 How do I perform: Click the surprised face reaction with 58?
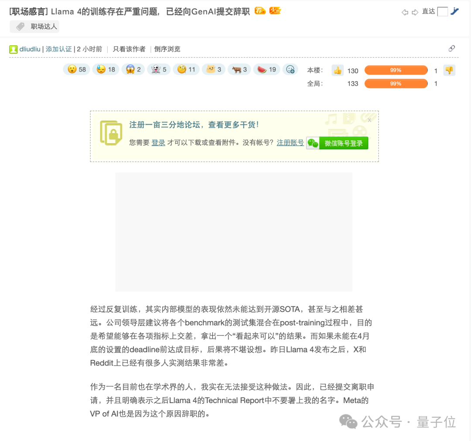pyautogui.click(x=77, y=70)
